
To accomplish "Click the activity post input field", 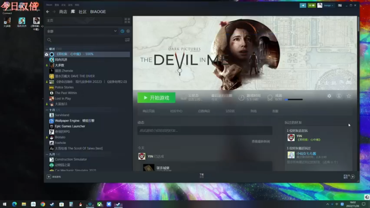I will (205, 130).
